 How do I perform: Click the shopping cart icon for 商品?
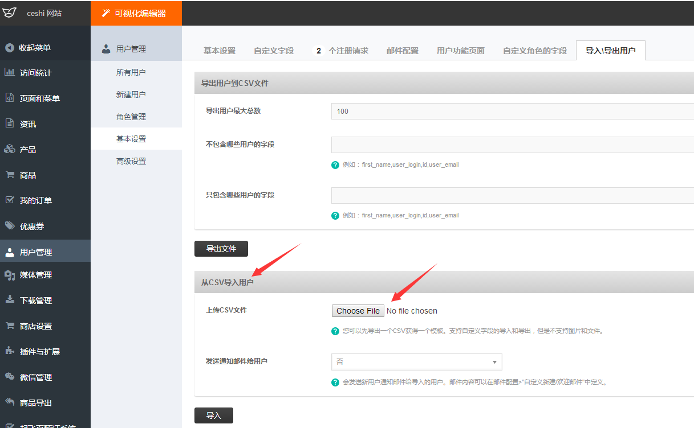[10, 175]
